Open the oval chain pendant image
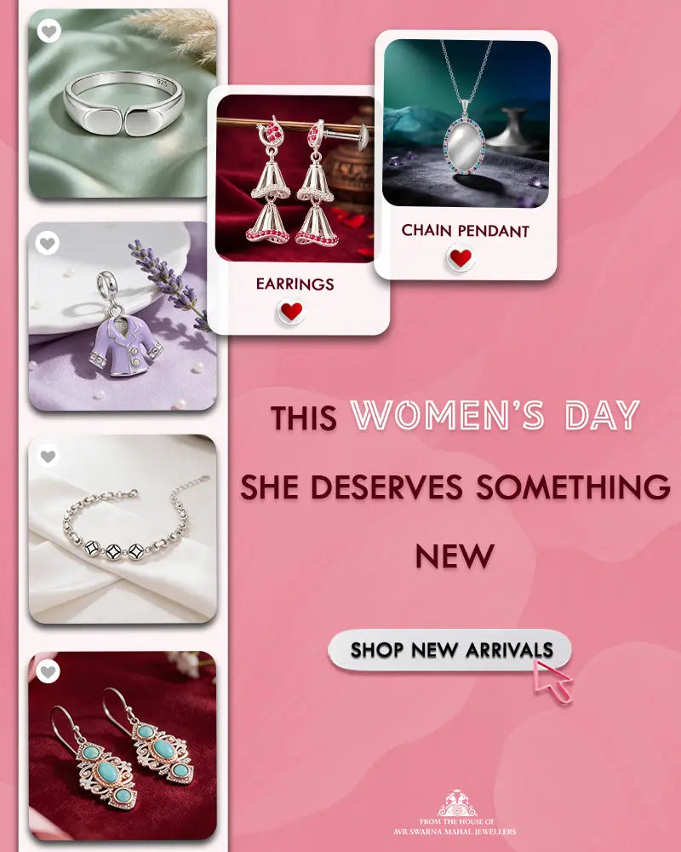 (x=466, y=124)
